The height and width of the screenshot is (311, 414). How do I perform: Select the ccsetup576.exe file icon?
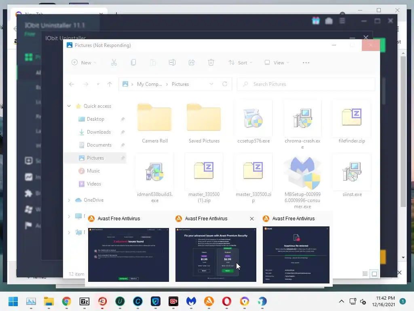(x=253, y=118)
